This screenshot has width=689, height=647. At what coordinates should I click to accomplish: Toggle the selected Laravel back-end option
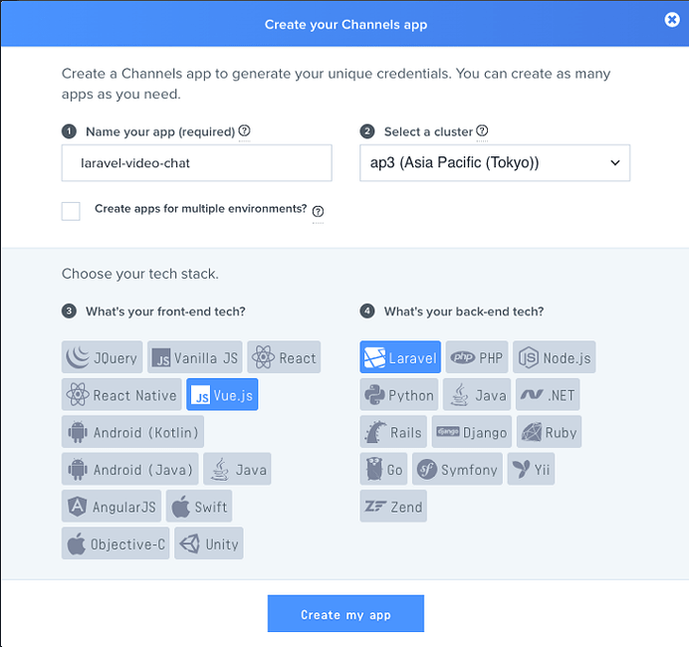pos(400,357)
